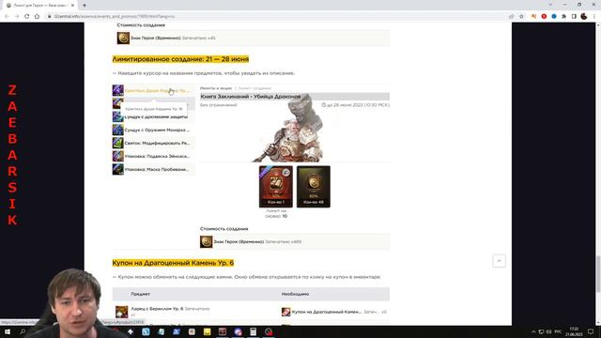Click the red spellbook craft result card

pos(275,187)
